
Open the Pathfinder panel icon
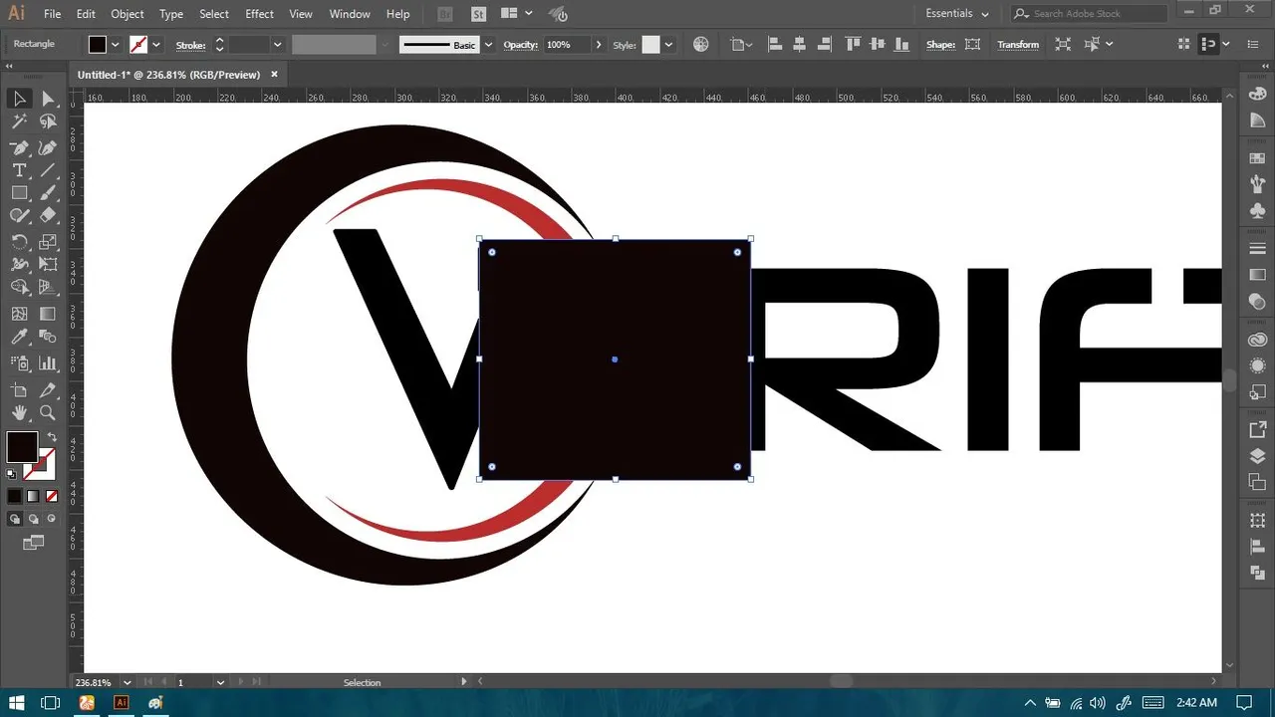1257,573
